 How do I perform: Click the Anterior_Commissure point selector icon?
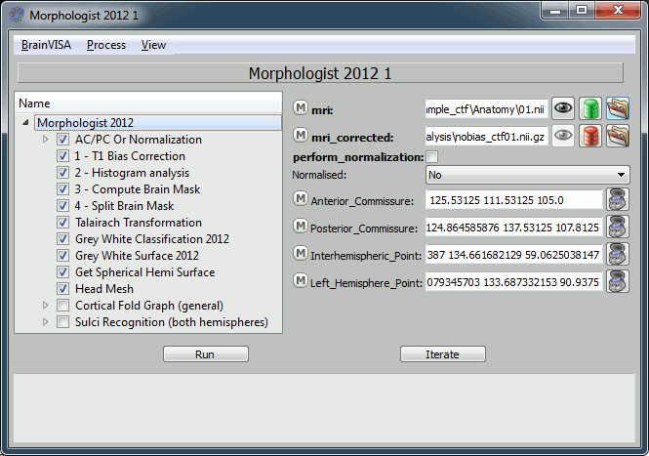click(618, 199)
